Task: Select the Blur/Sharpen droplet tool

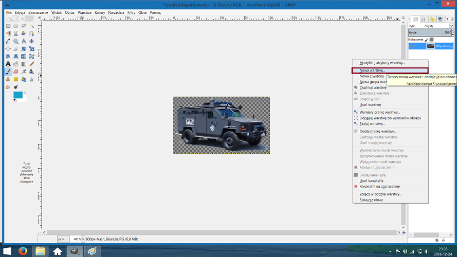Action: [x=32, y=79]
